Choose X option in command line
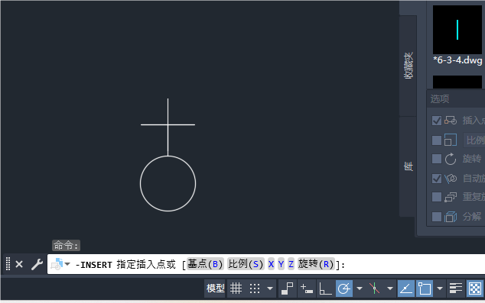 tap(272, 264)
